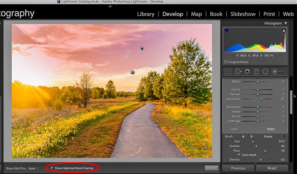Click the brush Size slider handle
The width and height of the screenshot is (297, 174).
(x=253, y=142)
